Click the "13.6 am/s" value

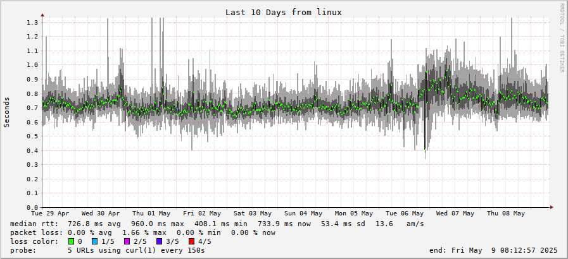400,224
